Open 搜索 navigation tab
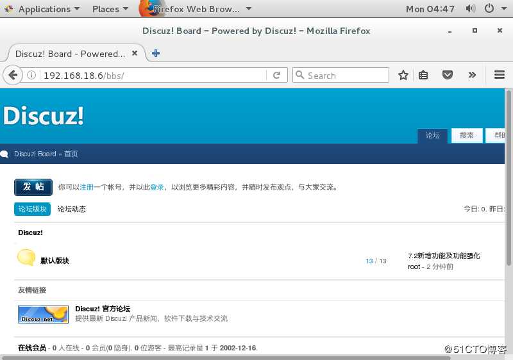This screenshot has width=513, height=360. [467, 135]
